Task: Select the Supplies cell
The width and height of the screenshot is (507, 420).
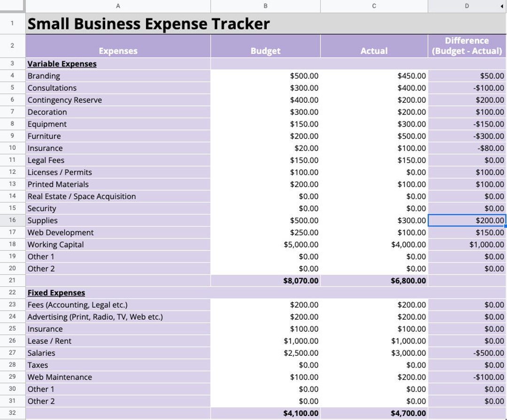Action: pos(118,220)
